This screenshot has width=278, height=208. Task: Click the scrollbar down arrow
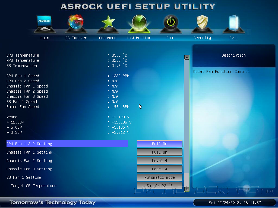click(187, 189)
